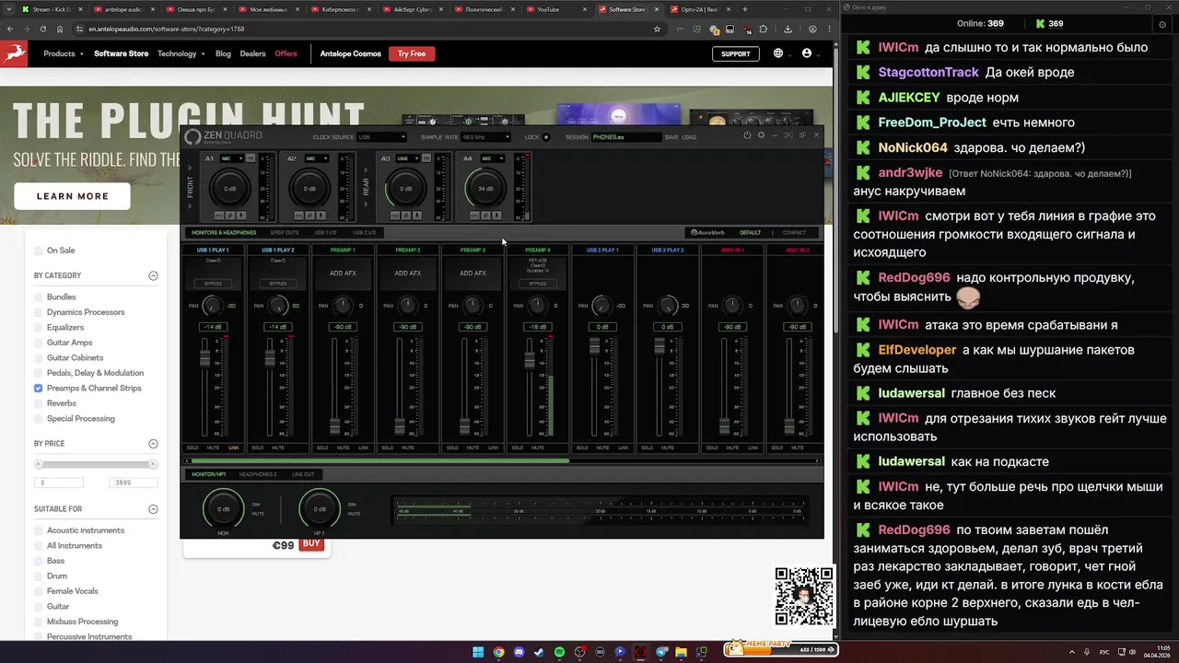
Task: Open A3 input type LINE dropdown
Action: 407,158
